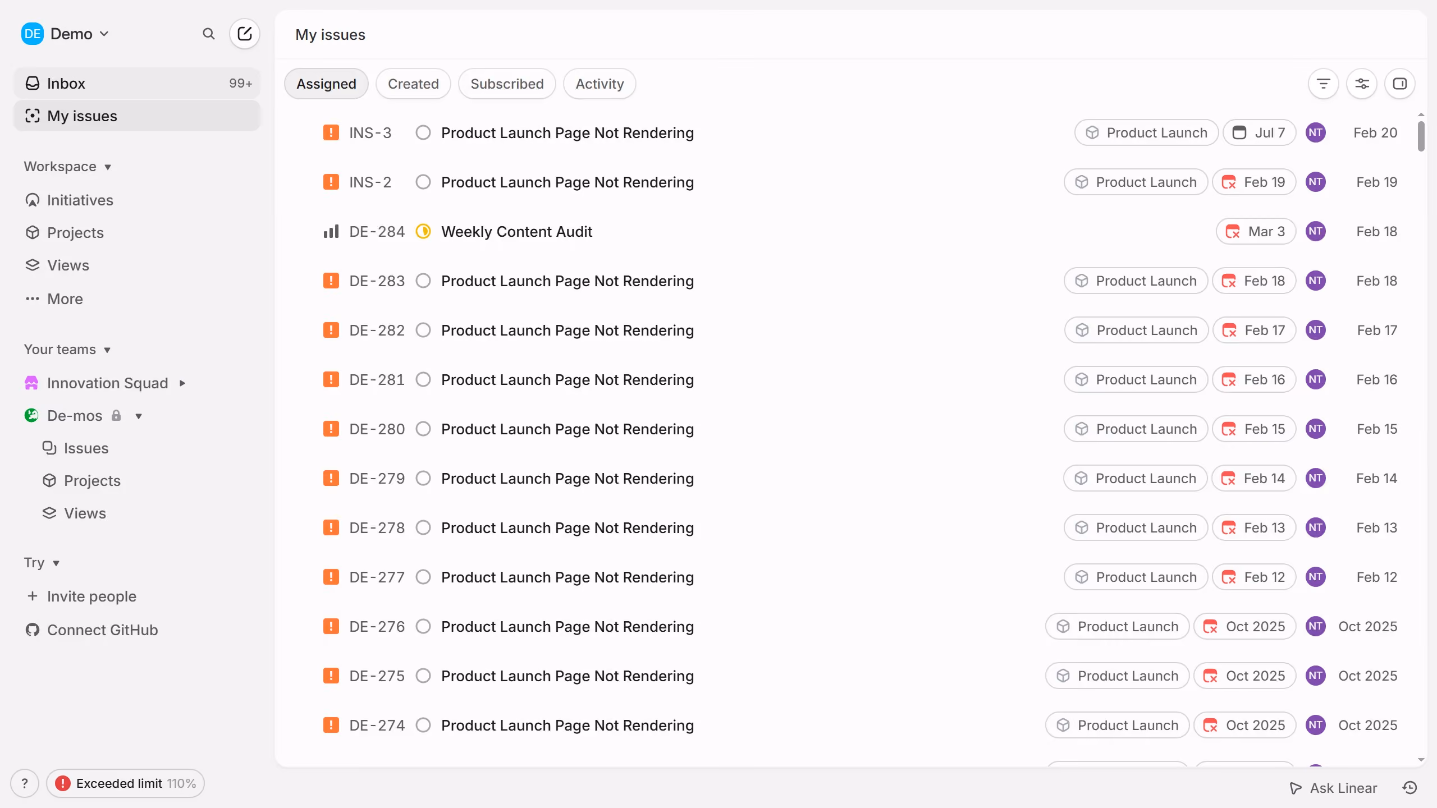Click the NT assignee avatar on INS-2

(1316, 182)
